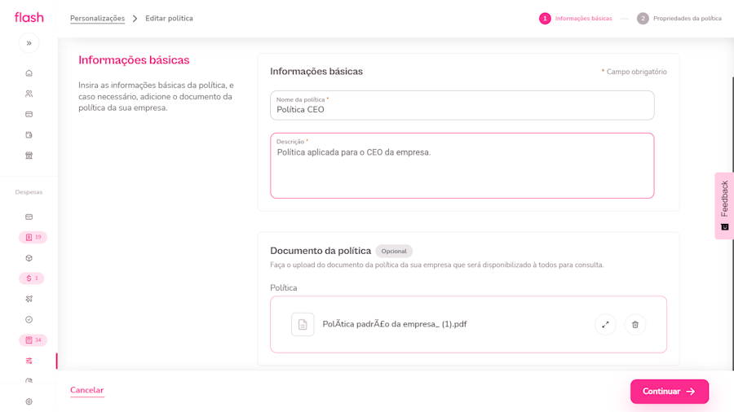Open sidebar receipt badge showing 19
The image size is (734, 412).
coord(33,238)
